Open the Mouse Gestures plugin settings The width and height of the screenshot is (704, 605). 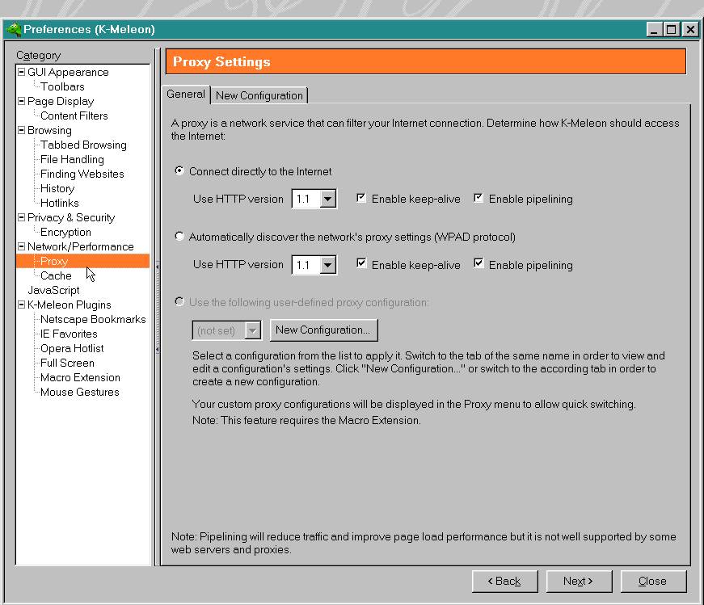click(x=79, y=393)
